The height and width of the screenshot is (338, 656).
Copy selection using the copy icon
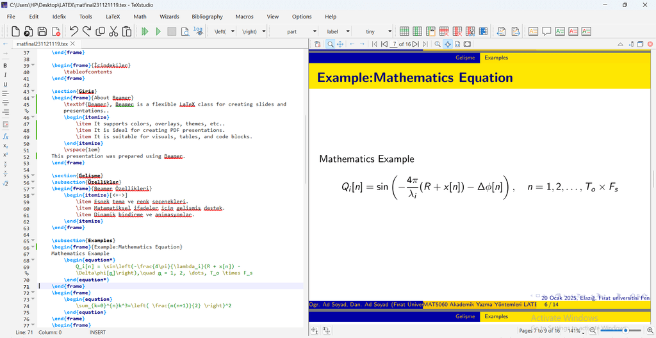[x=100, y=31]
